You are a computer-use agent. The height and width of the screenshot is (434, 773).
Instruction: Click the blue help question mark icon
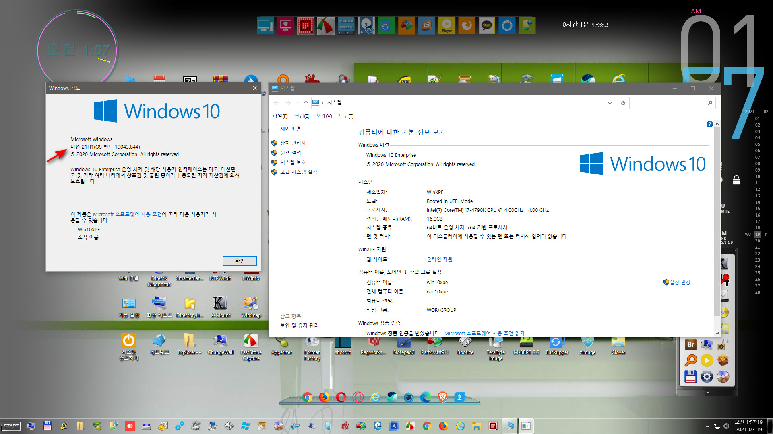tap(709, 124)
